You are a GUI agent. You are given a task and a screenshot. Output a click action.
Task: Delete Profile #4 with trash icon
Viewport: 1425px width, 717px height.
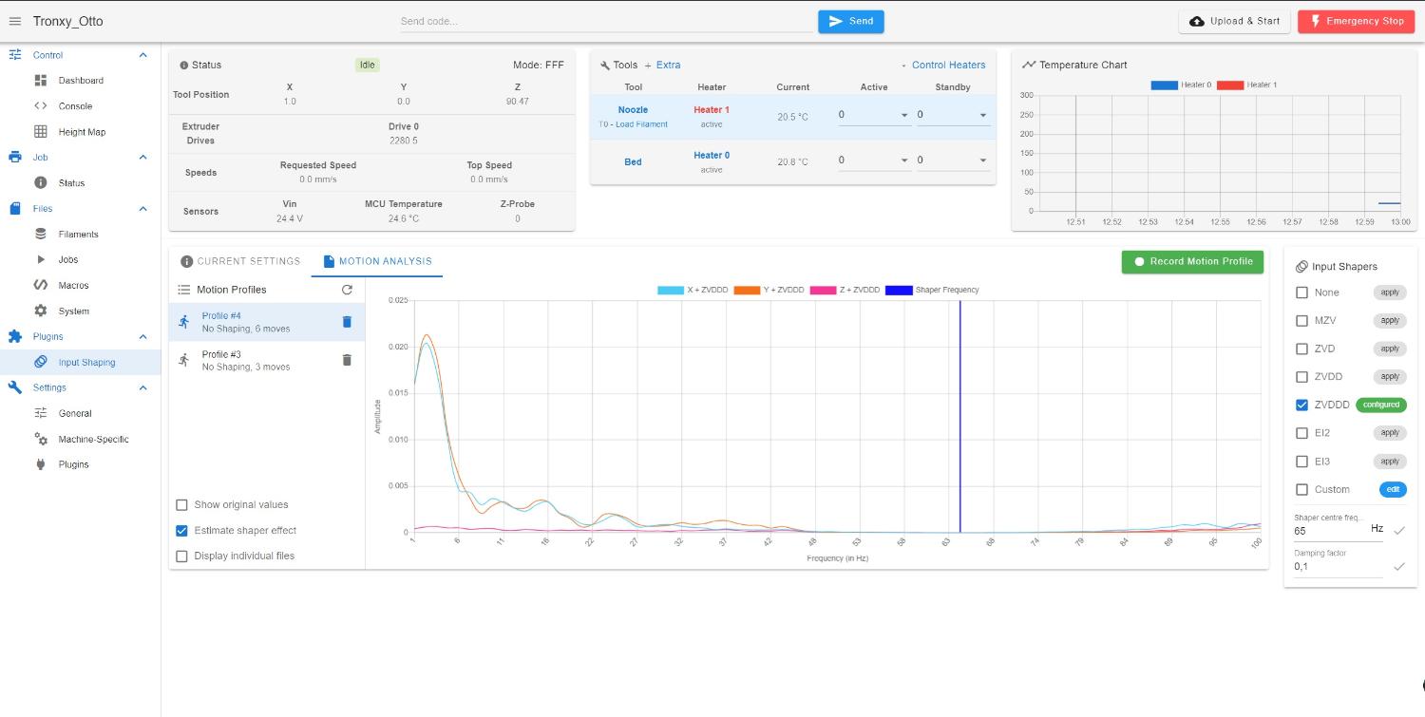pyautogui.click(x=347, y=322)
